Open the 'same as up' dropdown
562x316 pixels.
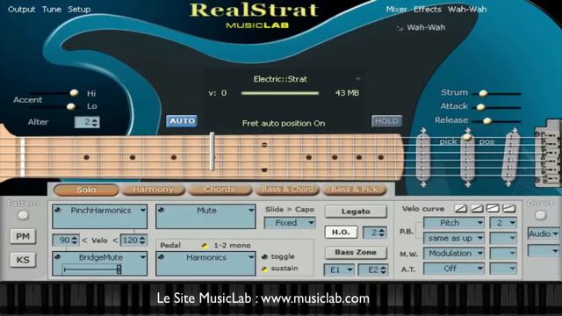click(454, 238)
